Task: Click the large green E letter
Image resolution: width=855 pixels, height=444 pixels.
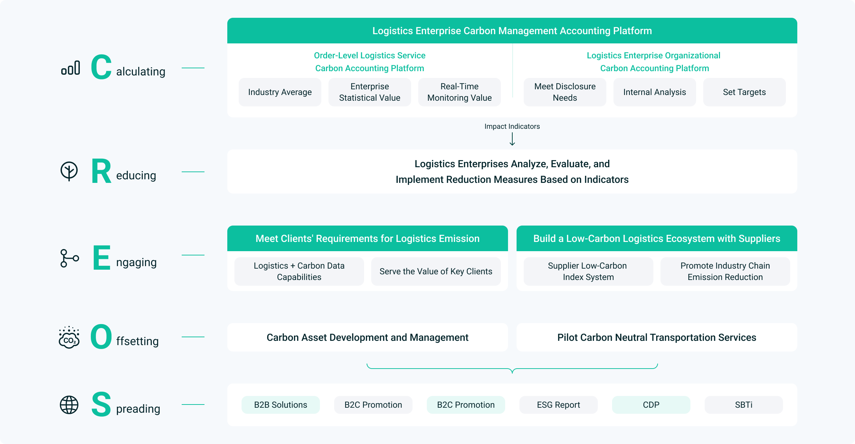Action: tap(102, 258)
